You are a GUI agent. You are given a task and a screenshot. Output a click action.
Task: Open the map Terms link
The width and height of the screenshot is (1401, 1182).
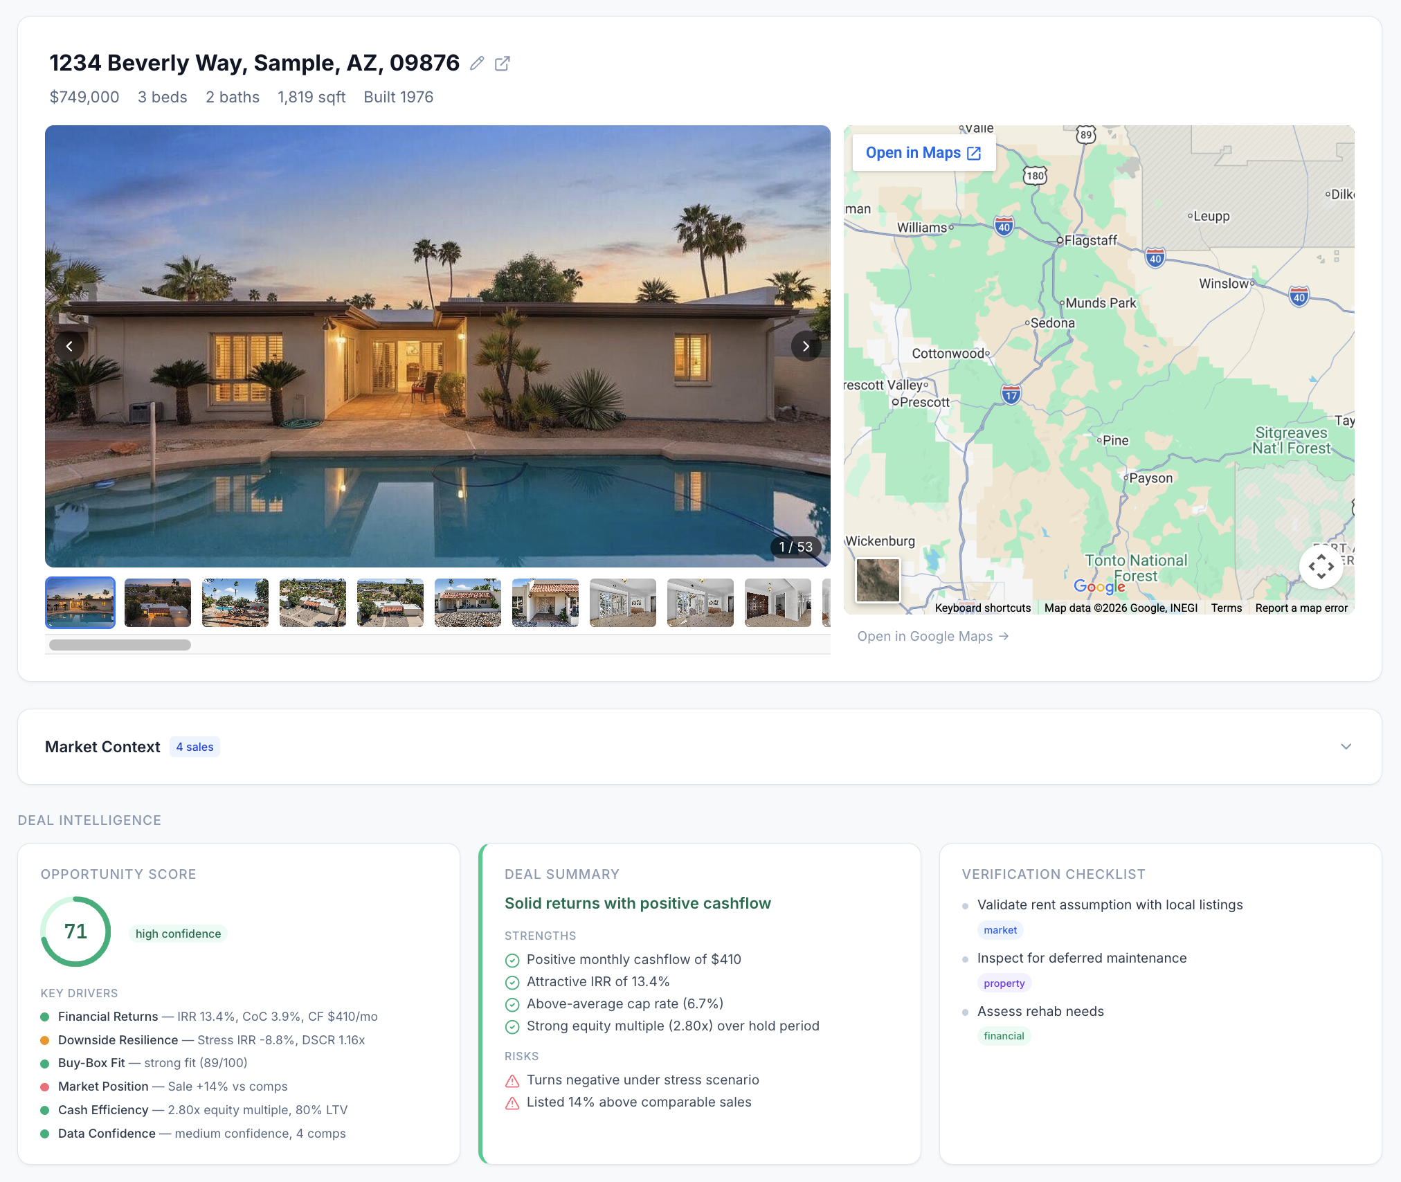[x=1226, y=608]
